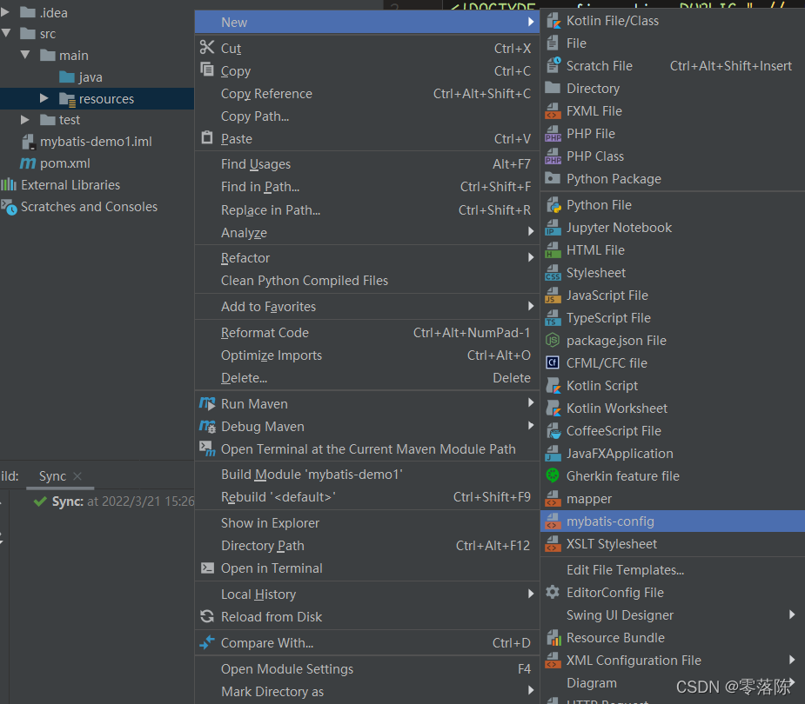Choose Open Module Settings

pyautogui.click(x=367, y=669)
